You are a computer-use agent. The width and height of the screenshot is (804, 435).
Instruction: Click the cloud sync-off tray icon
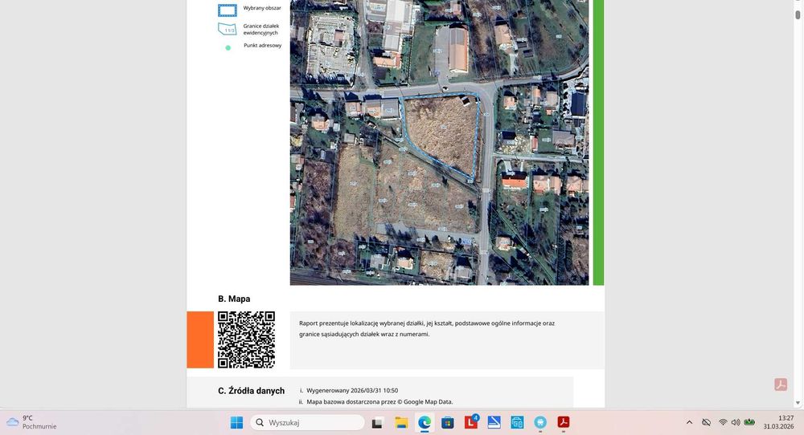coord(706,422)
